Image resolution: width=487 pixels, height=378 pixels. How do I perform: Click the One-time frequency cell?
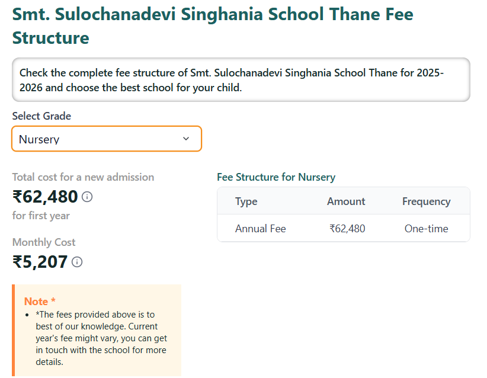[426, 229]
